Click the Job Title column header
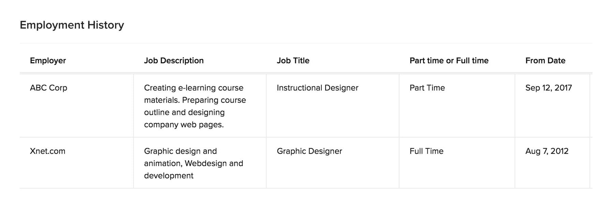This screenshot has width=613, height=209. coord(293,61)
